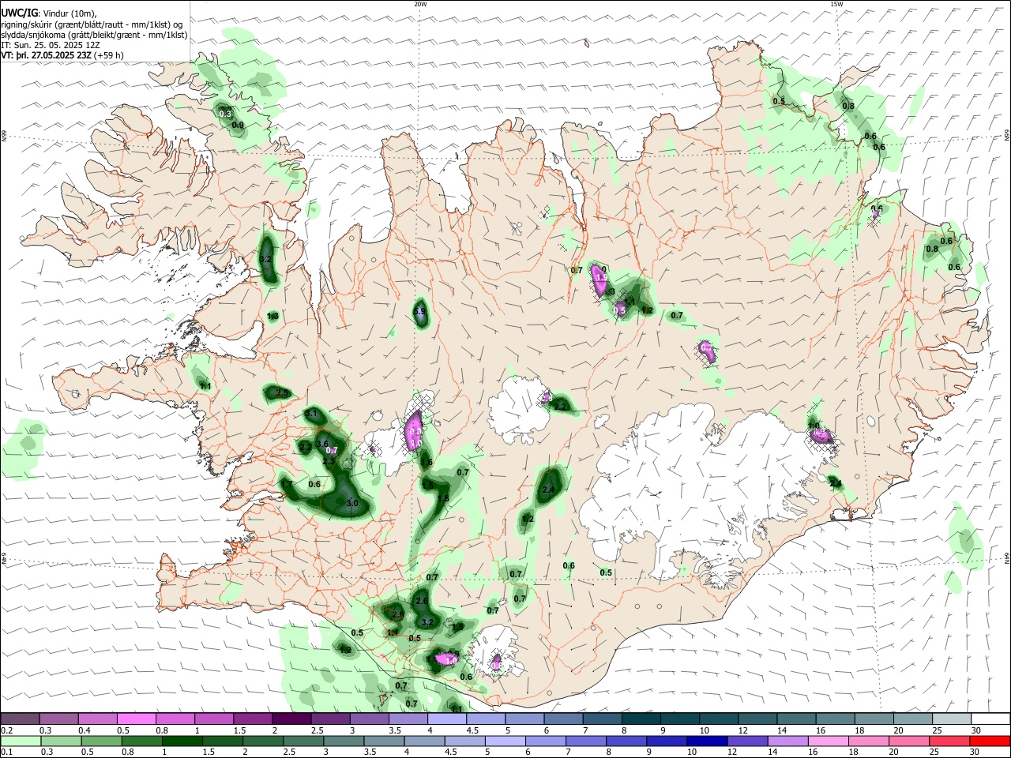Click the '3.0' precipitation value on the map
The height and width of the screenshot is (758, 1011).
pyautogui.click(x=352, y=504)
